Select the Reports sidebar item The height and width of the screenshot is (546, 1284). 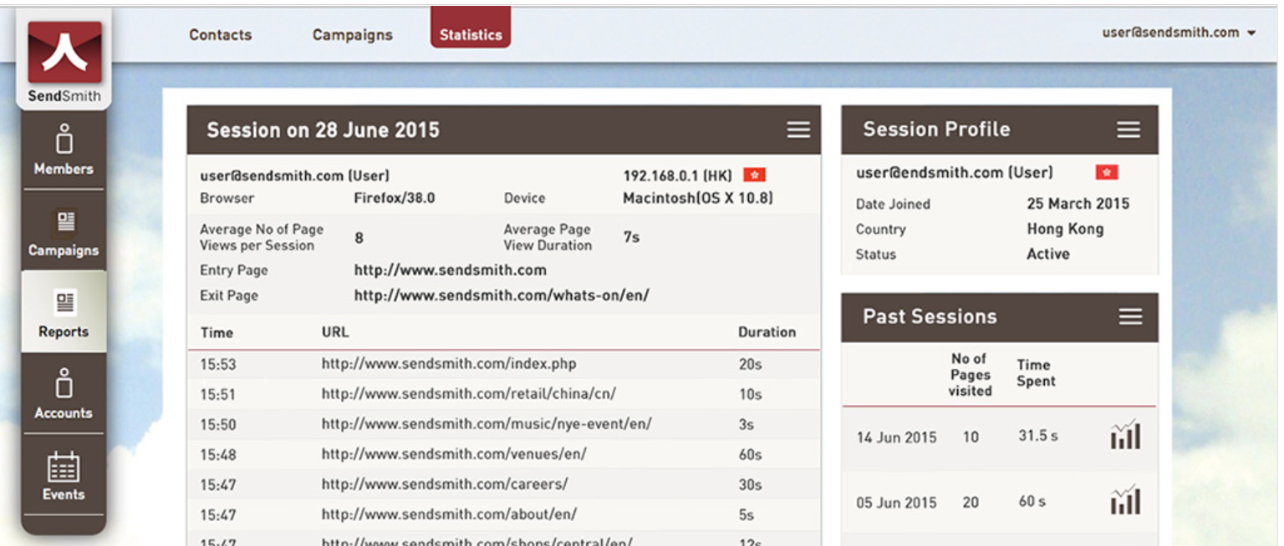[x=64, y=312]
